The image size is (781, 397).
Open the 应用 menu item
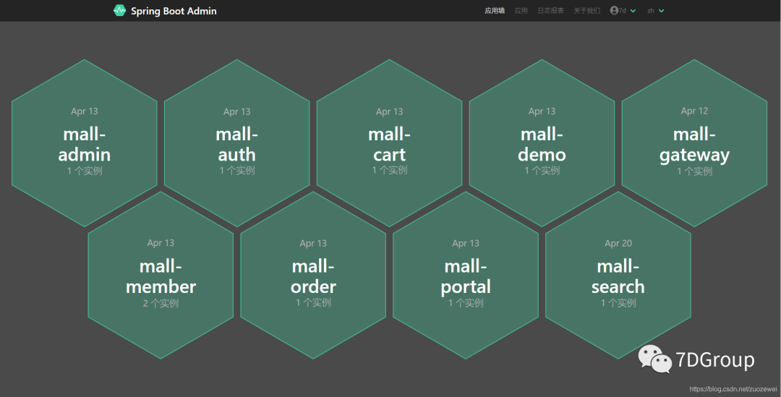521,10
